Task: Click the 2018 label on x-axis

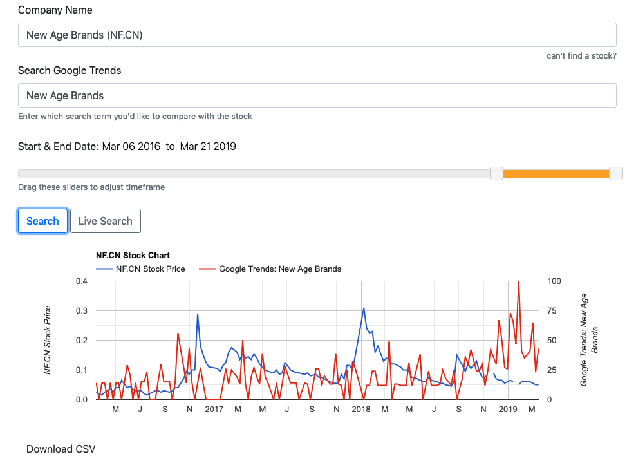Action: [x=361, y=409]
